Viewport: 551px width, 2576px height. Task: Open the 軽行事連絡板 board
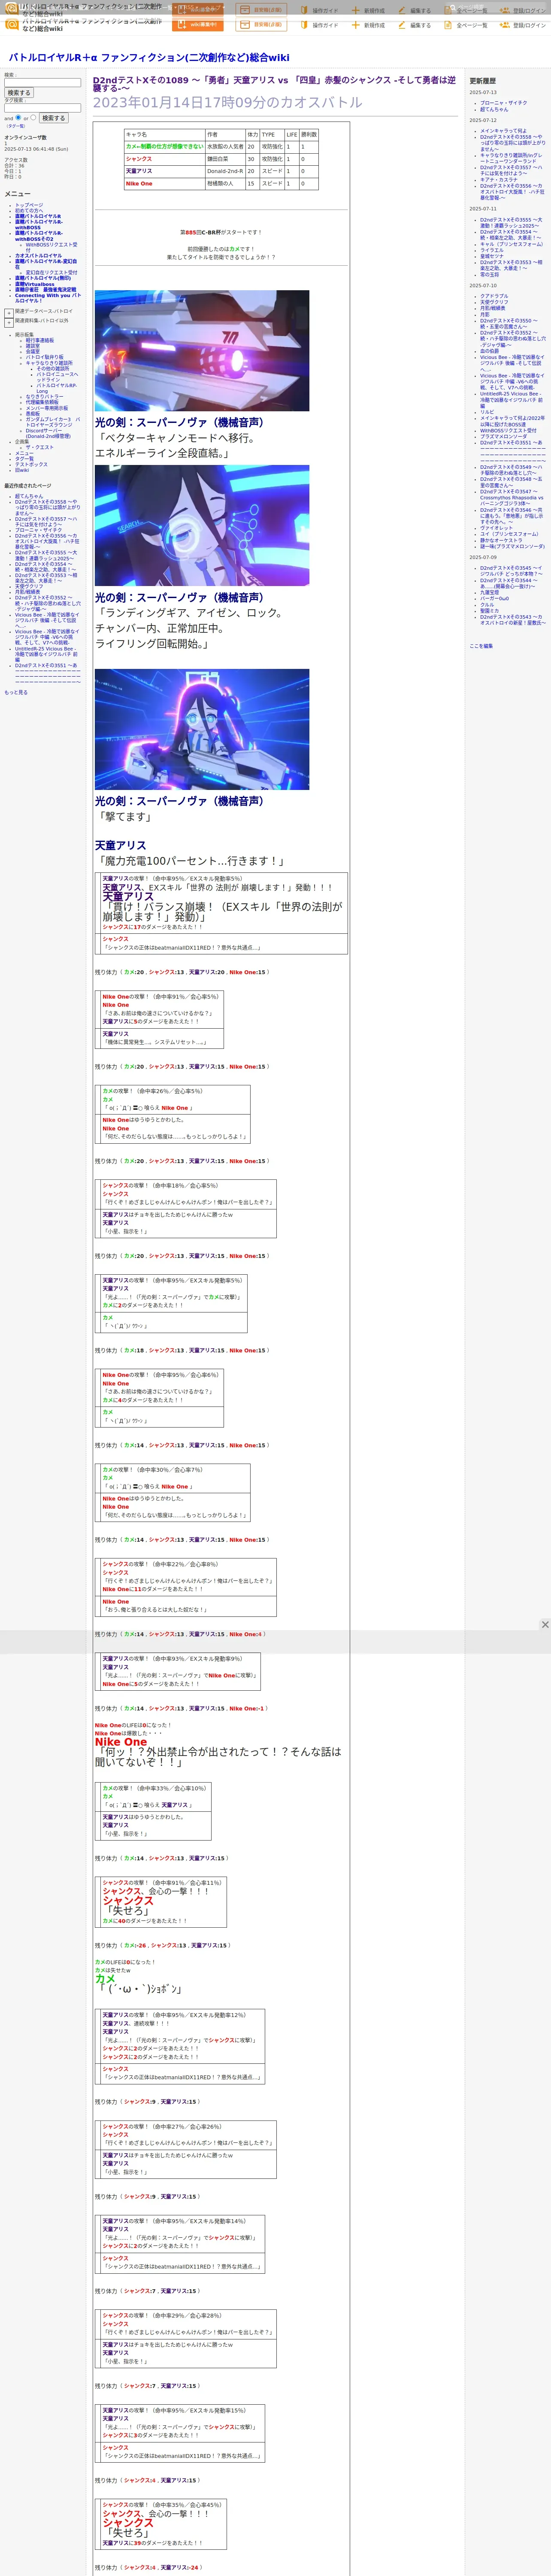(x=40, y=340)
